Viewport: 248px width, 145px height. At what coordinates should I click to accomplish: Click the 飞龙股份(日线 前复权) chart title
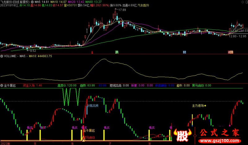[15, 2]
